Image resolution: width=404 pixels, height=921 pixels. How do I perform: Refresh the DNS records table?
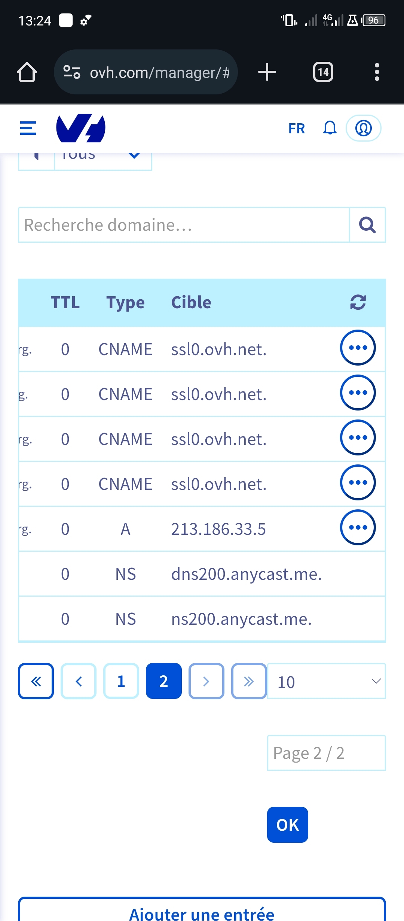(358, 302)
